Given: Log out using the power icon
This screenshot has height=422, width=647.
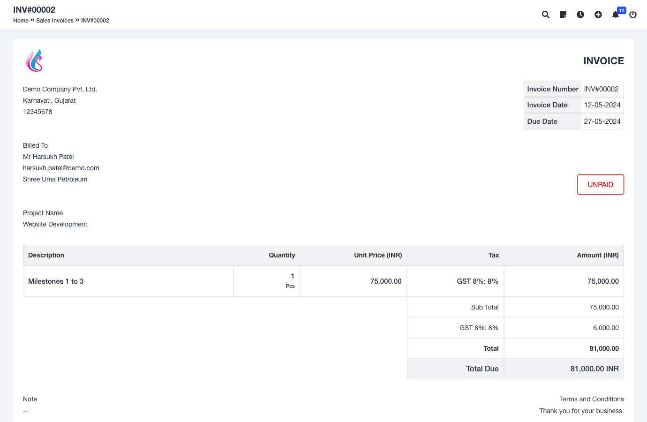Looking at the screenshot, I should pos(633,15).
